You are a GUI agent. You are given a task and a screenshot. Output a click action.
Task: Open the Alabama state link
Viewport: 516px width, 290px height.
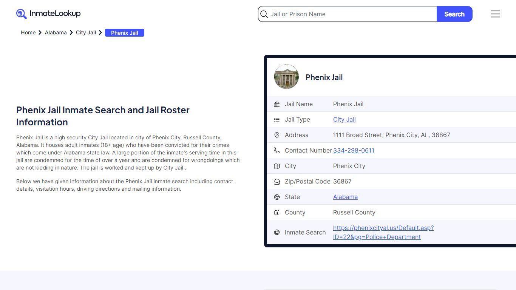click(345, 197)
